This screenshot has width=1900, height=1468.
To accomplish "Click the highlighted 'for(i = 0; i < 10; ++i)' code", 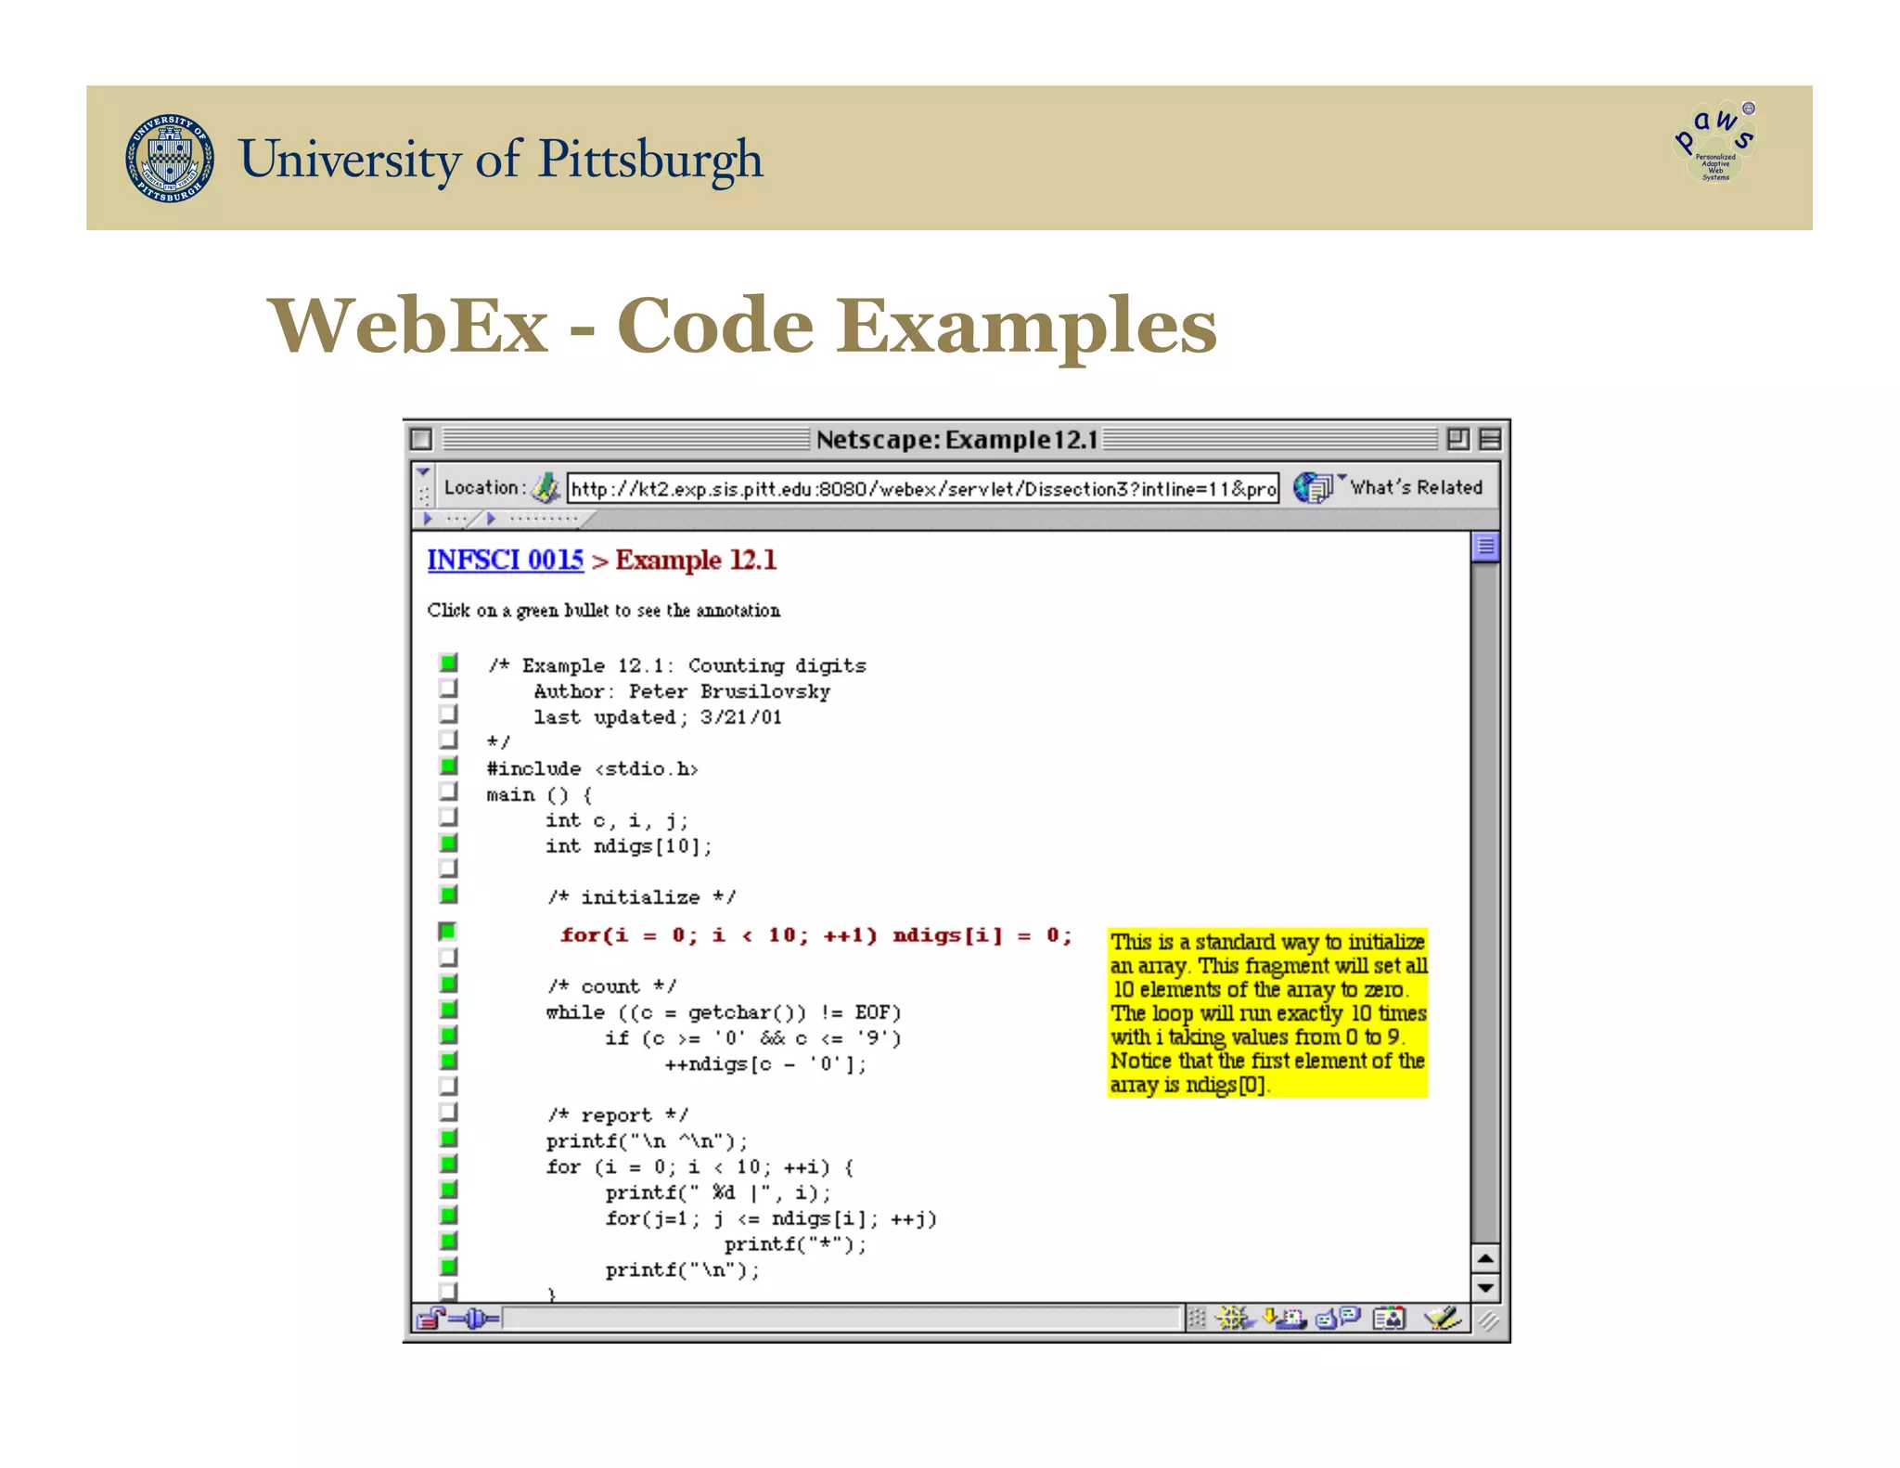I will (x=719, y=934).
